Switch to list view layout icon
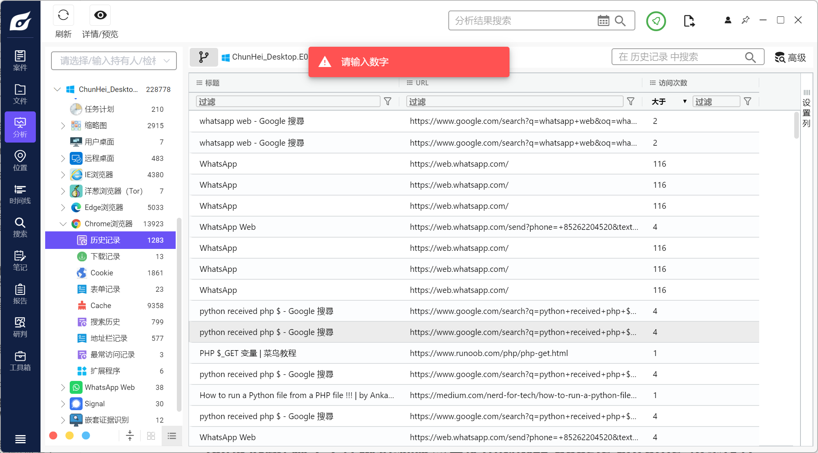 click(172, 436)
